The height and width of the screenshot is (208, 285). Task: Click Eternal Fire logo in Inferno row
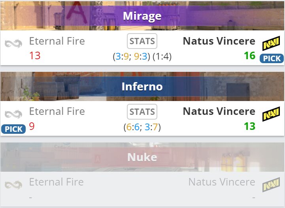coord(13,114)
